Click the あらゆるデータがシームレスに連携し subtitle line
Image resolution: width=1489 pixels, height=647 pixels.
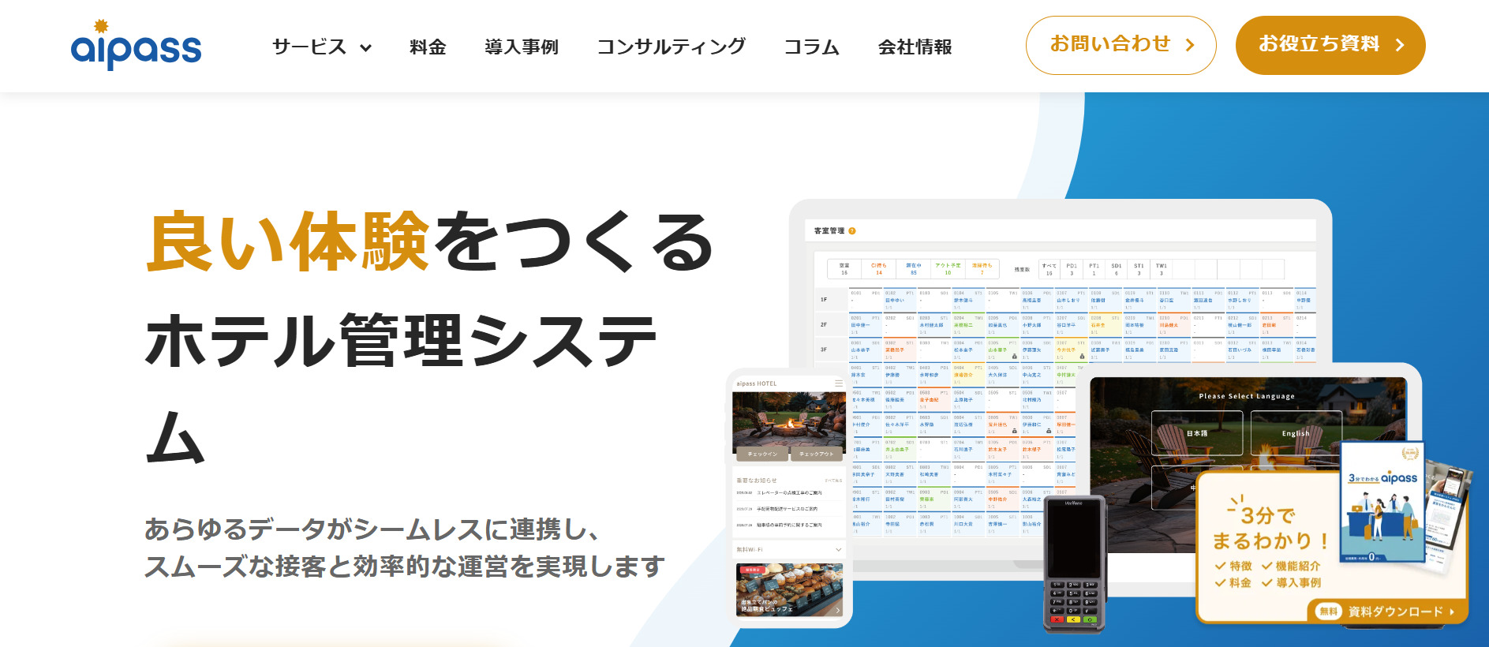pos(372,529)
